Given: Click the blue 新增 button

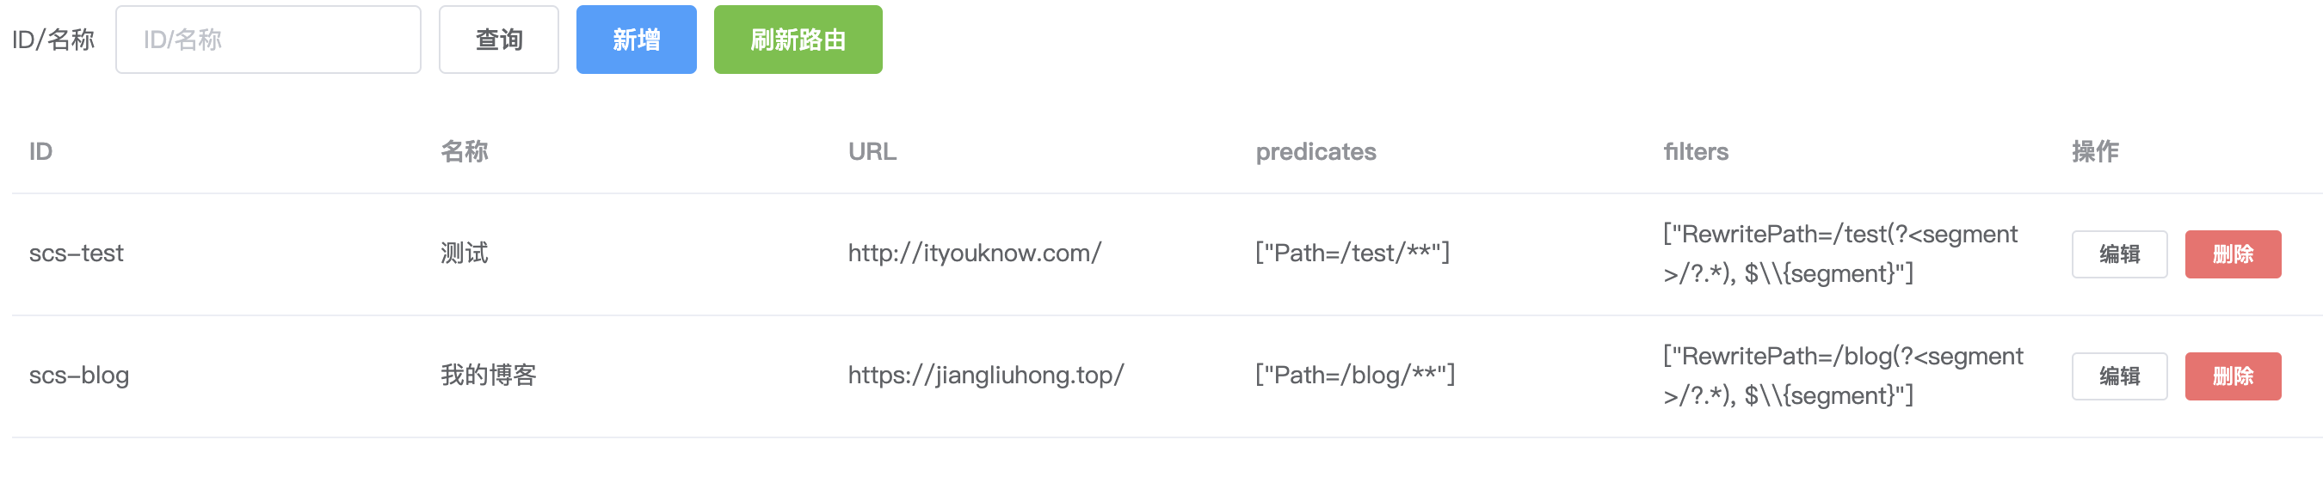Looking at the screenshot, I should [x=636, y=40].
